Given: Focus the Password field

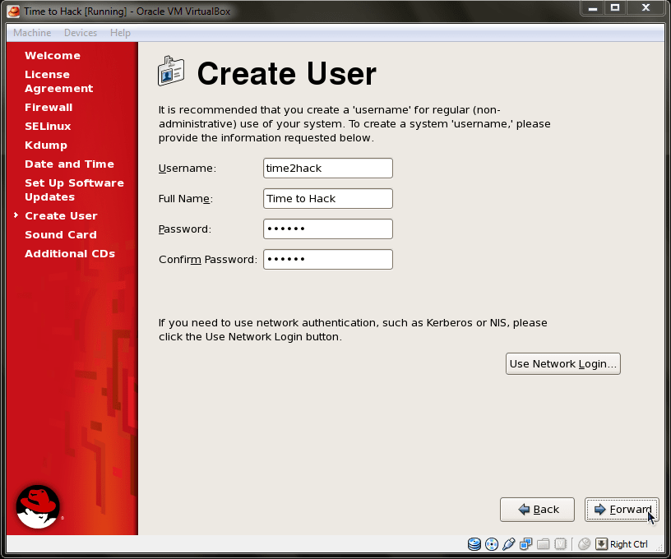Looking at the screenshot, I should coord(328,229).
